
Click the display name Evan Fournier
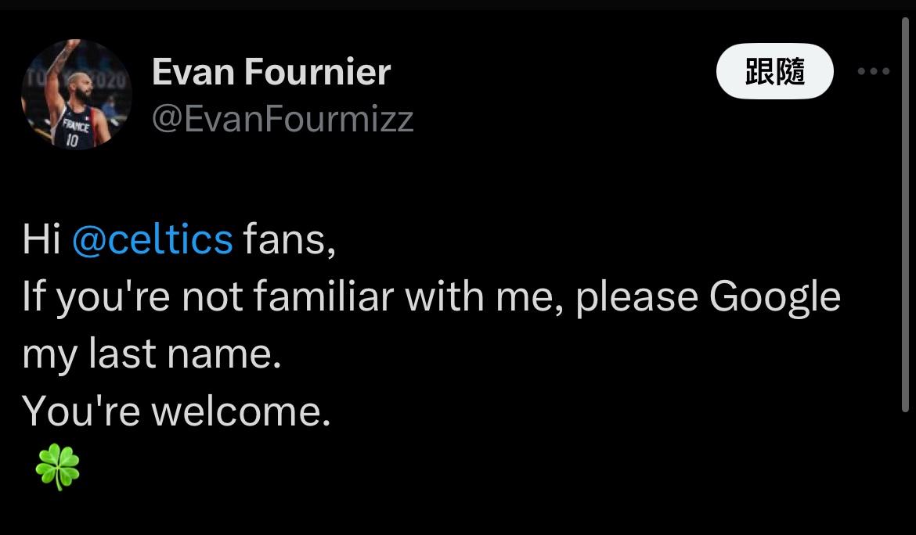pyautogui.click(x=271, y=73)
